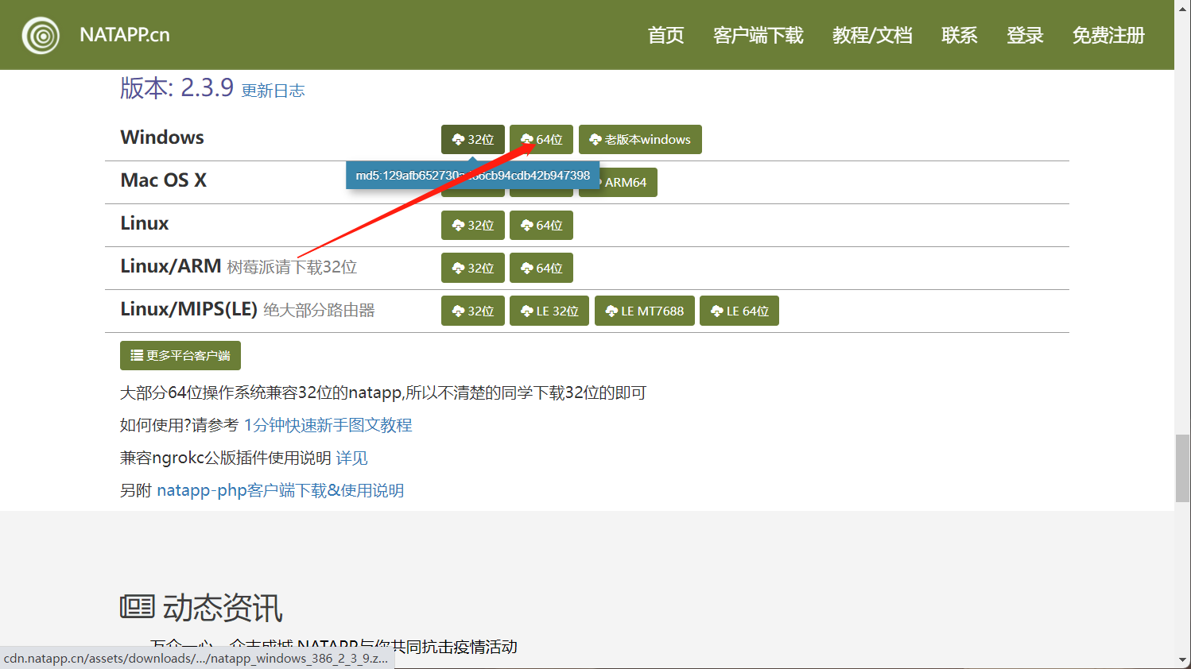Open the 更新日志 link
Image resolution: width=1191 pixels, height=669 pixels.
pyautogui.click(x=273, y=91)
